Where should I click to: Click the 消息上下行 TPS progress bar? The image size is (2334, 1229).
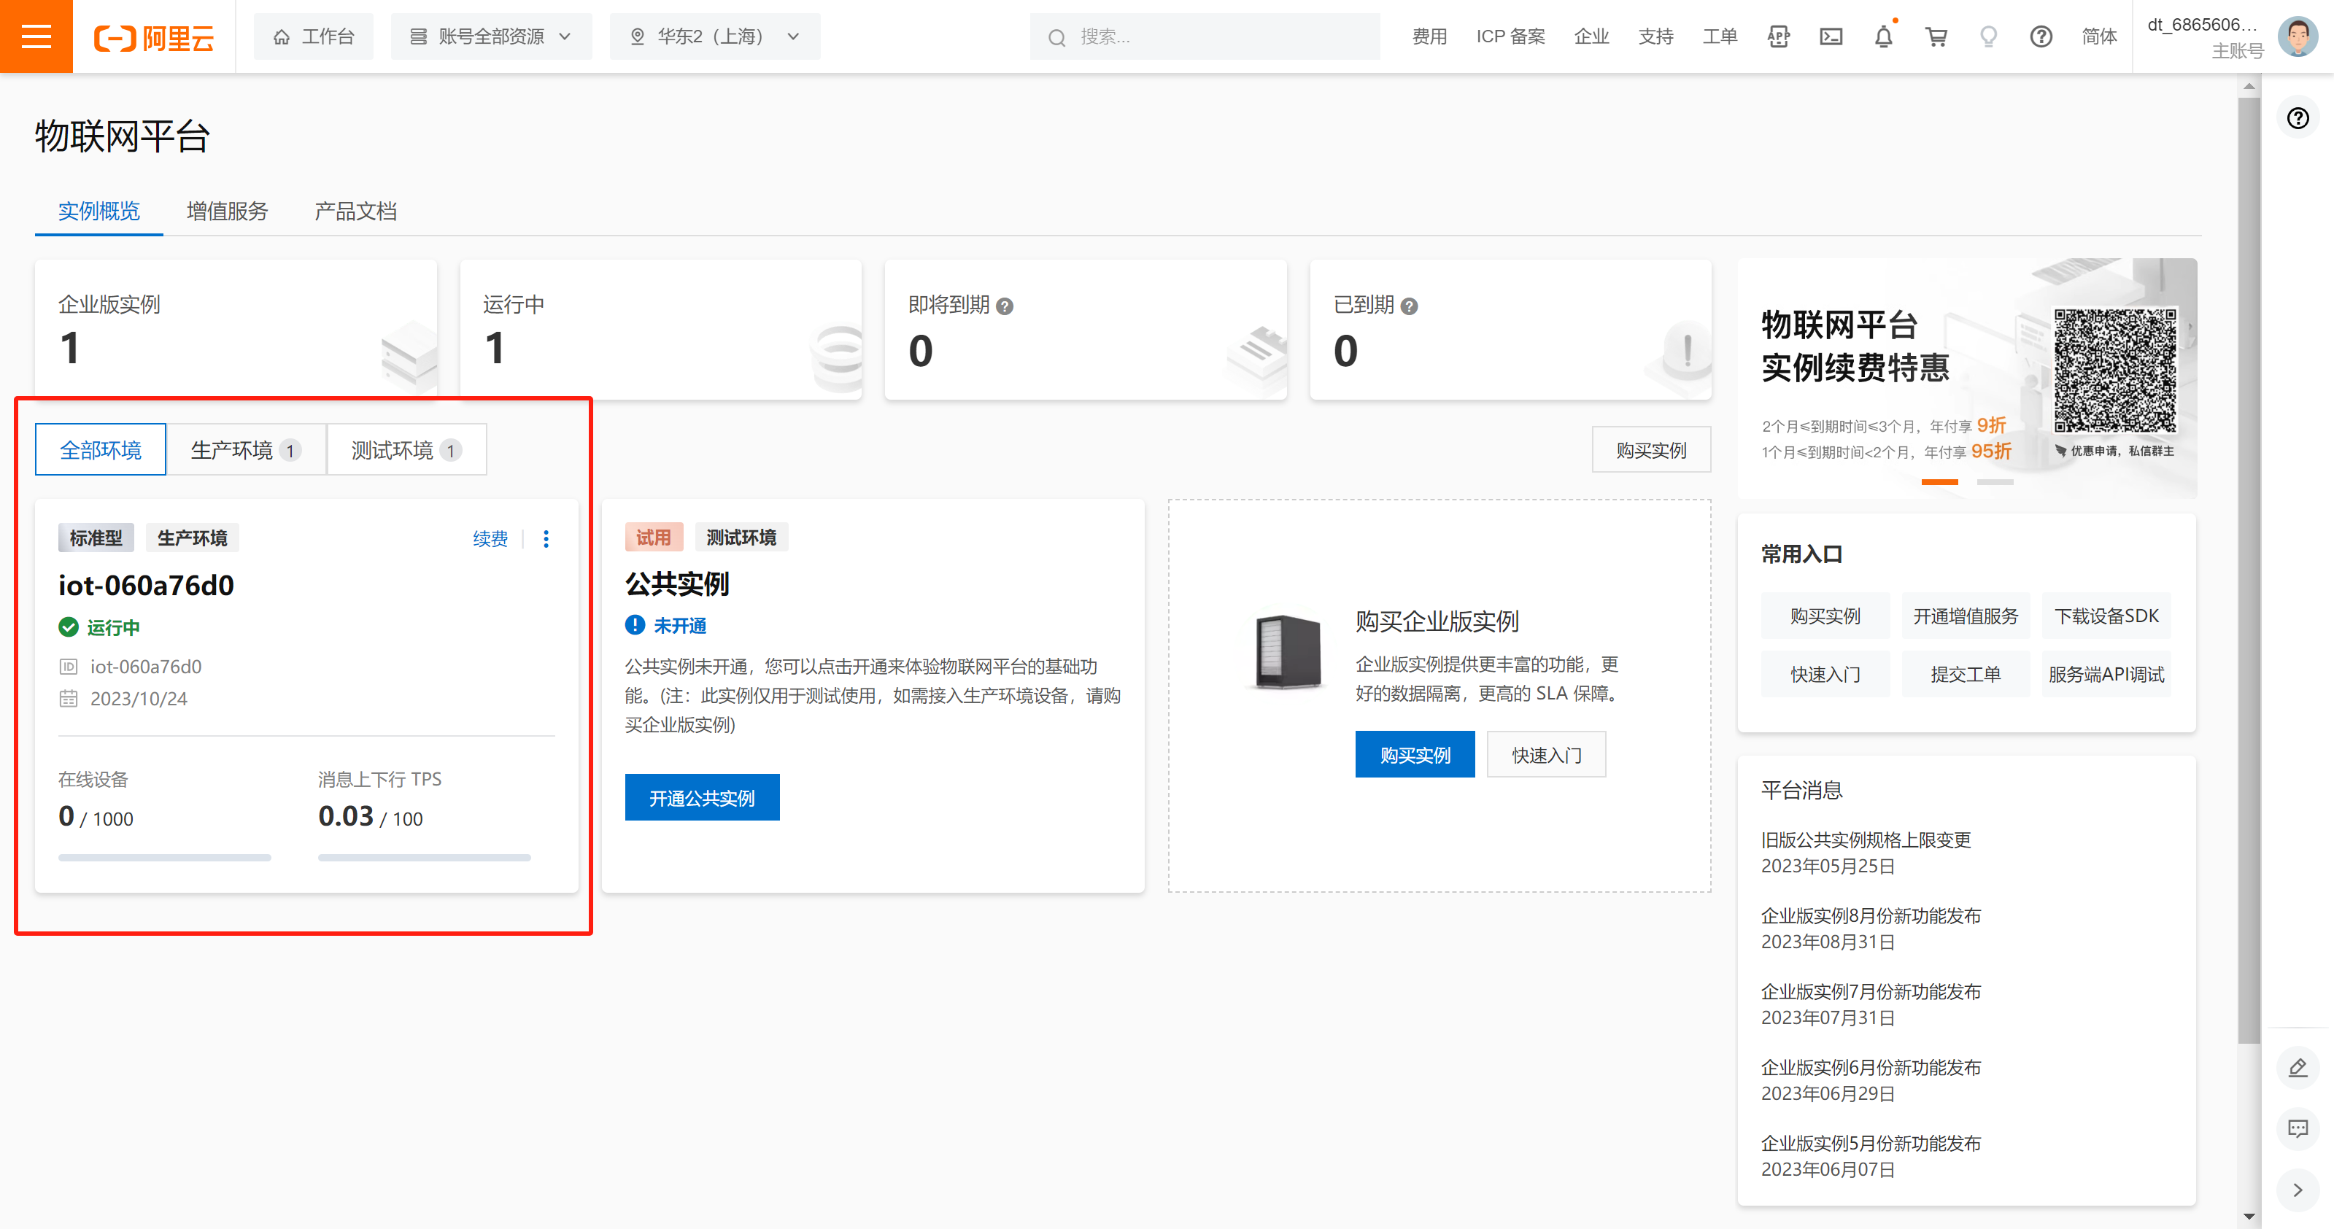[424, 857]
